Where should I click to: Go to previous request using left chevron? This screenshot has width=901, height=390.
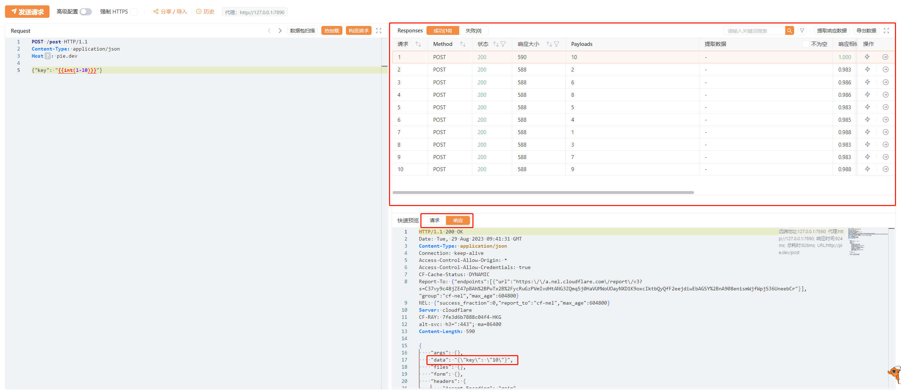269,31
